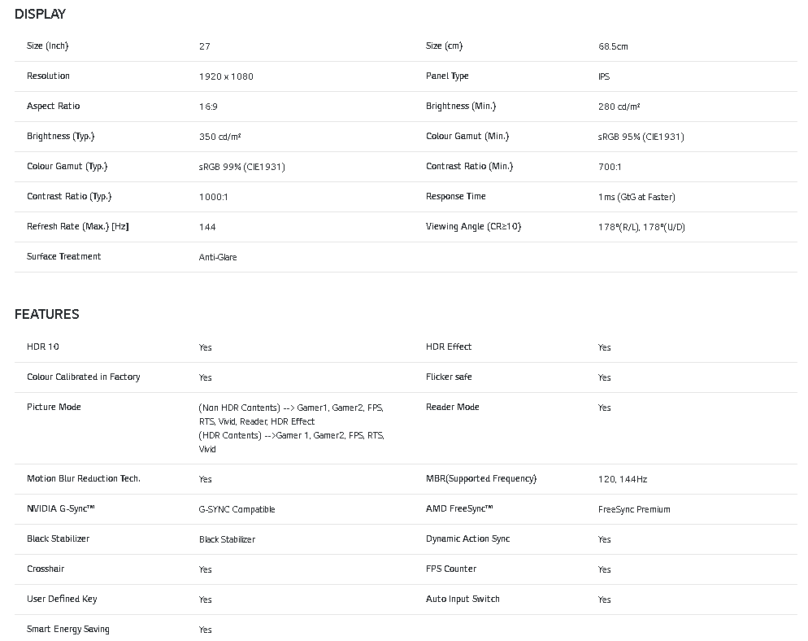
Task: Select the Viewing Angle (CR≥10) label
Action: (x=473, y=226)
